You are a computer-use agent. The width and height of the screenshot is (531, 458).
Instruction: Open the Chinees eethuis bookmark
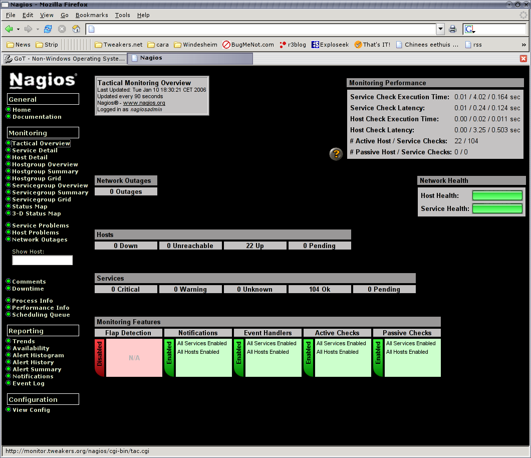[x=427, y=45]
